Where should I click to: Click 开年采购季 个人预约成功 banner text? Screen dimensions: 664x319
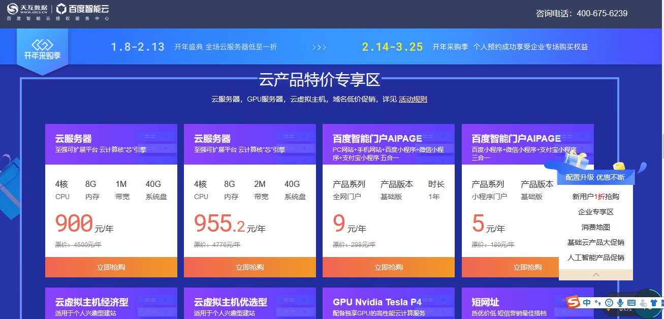click(x=510, y=47)
